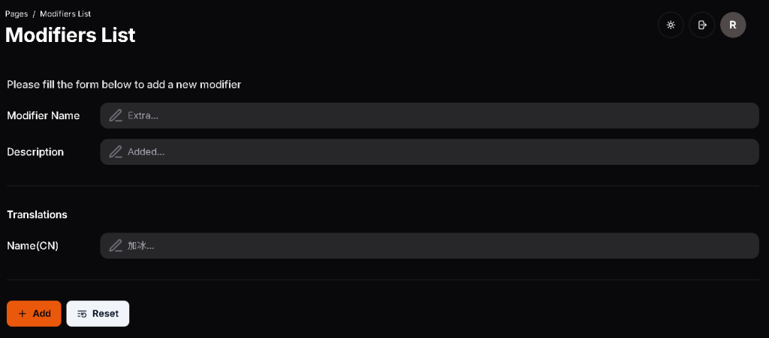
Task: Click the Modifier Name label
Action: tap(43, 115)
